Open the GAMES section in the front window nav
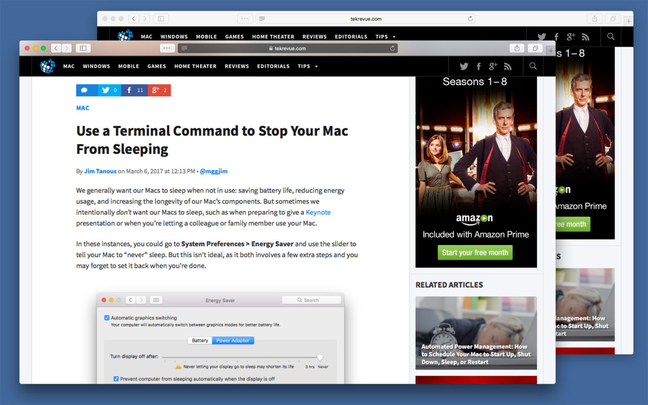Screen dimensions: 648x405 (157, 66)
